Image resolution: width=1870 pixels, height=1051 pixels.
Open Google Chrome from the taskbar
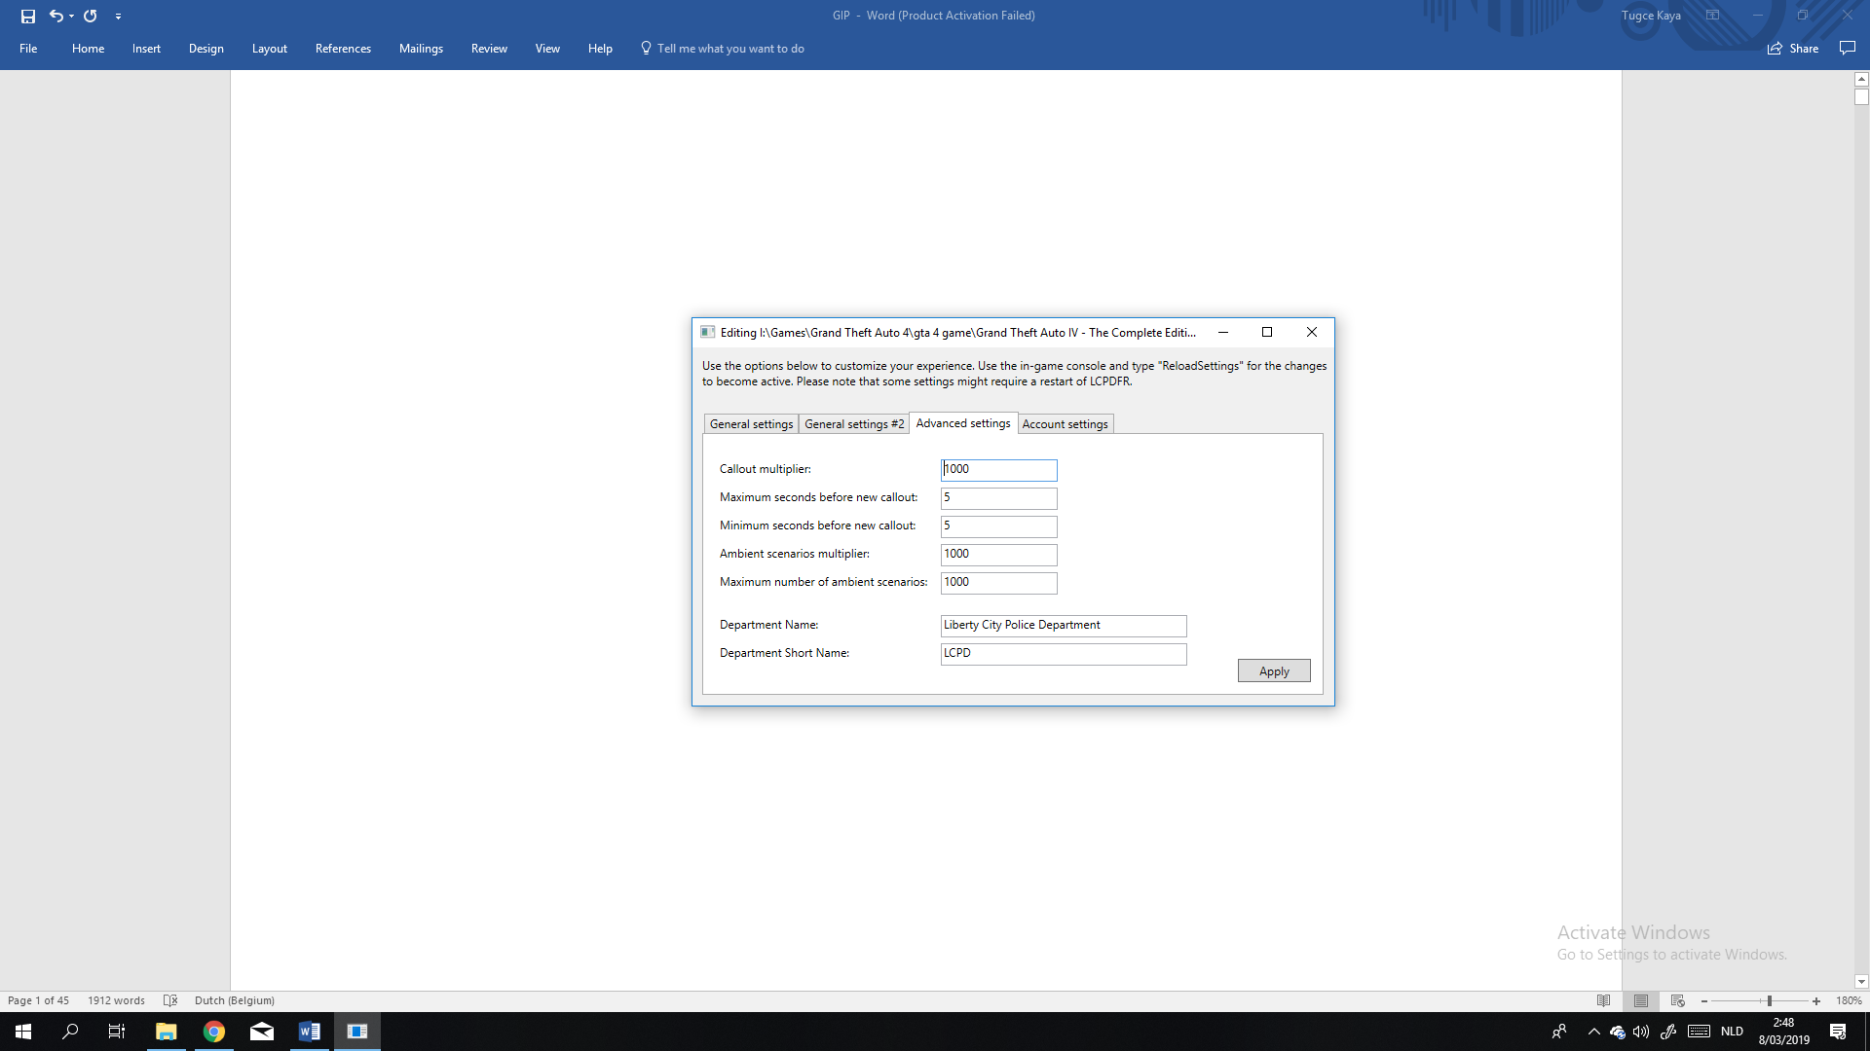tap(213, 1032)
